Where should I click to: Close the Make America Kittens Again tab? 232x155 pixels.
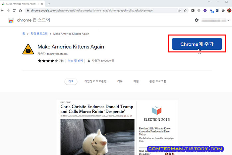[42, 4]
